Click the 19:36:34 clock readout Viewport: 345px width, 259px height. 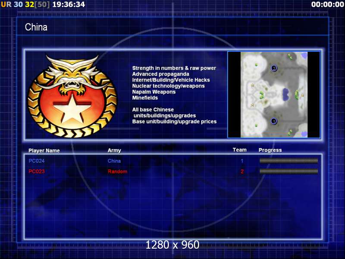69,4
